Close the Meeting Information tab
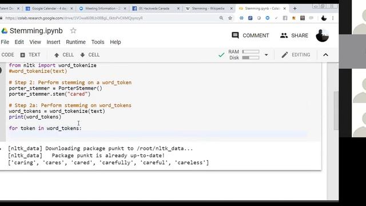Image resolution: width=366 pixels, height=206 pixels. [x=125, y=9]
